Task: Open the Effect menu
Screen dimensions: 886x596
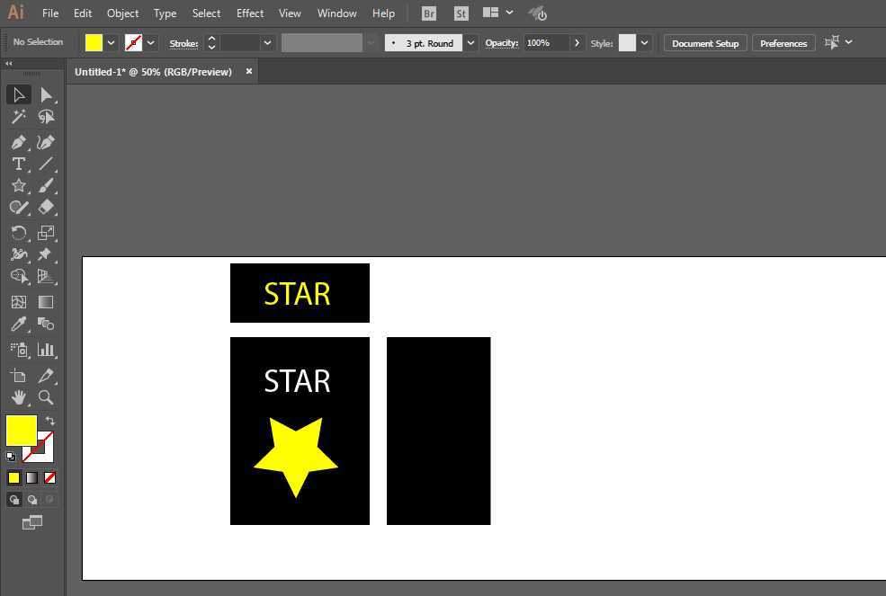Action: coord(250,13)
